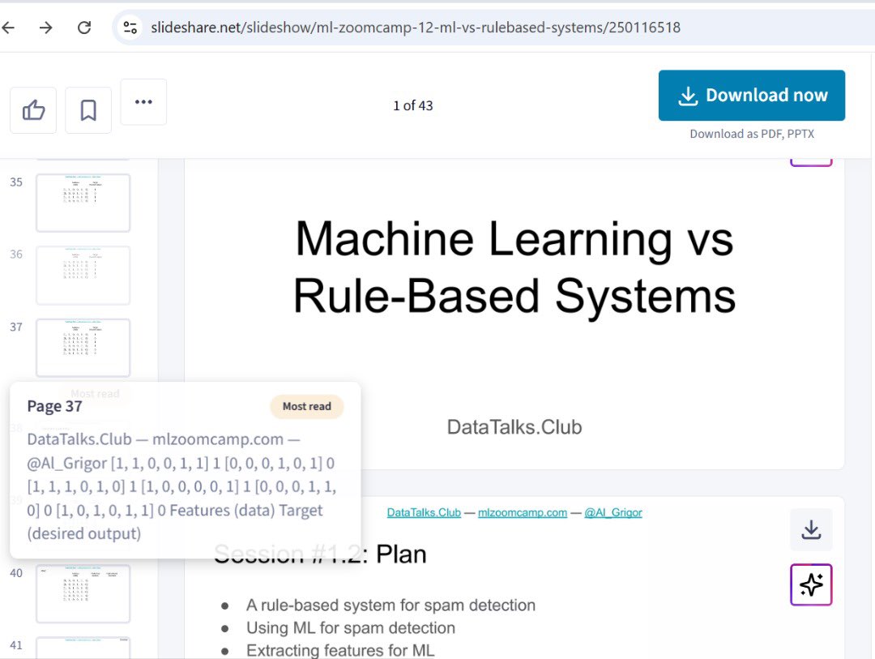Click the Download now button
Image resolution: width=875 pixels, height=659 pixels.
coord(752,95)
